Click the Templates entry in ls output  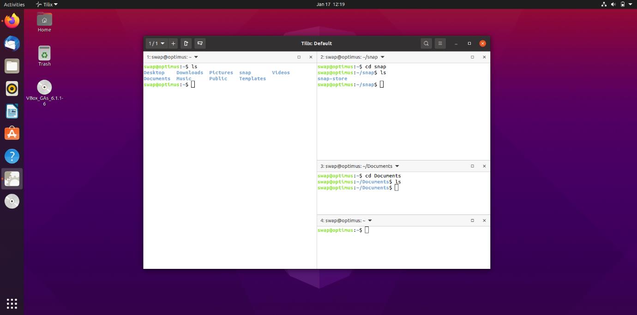[252, 78]
